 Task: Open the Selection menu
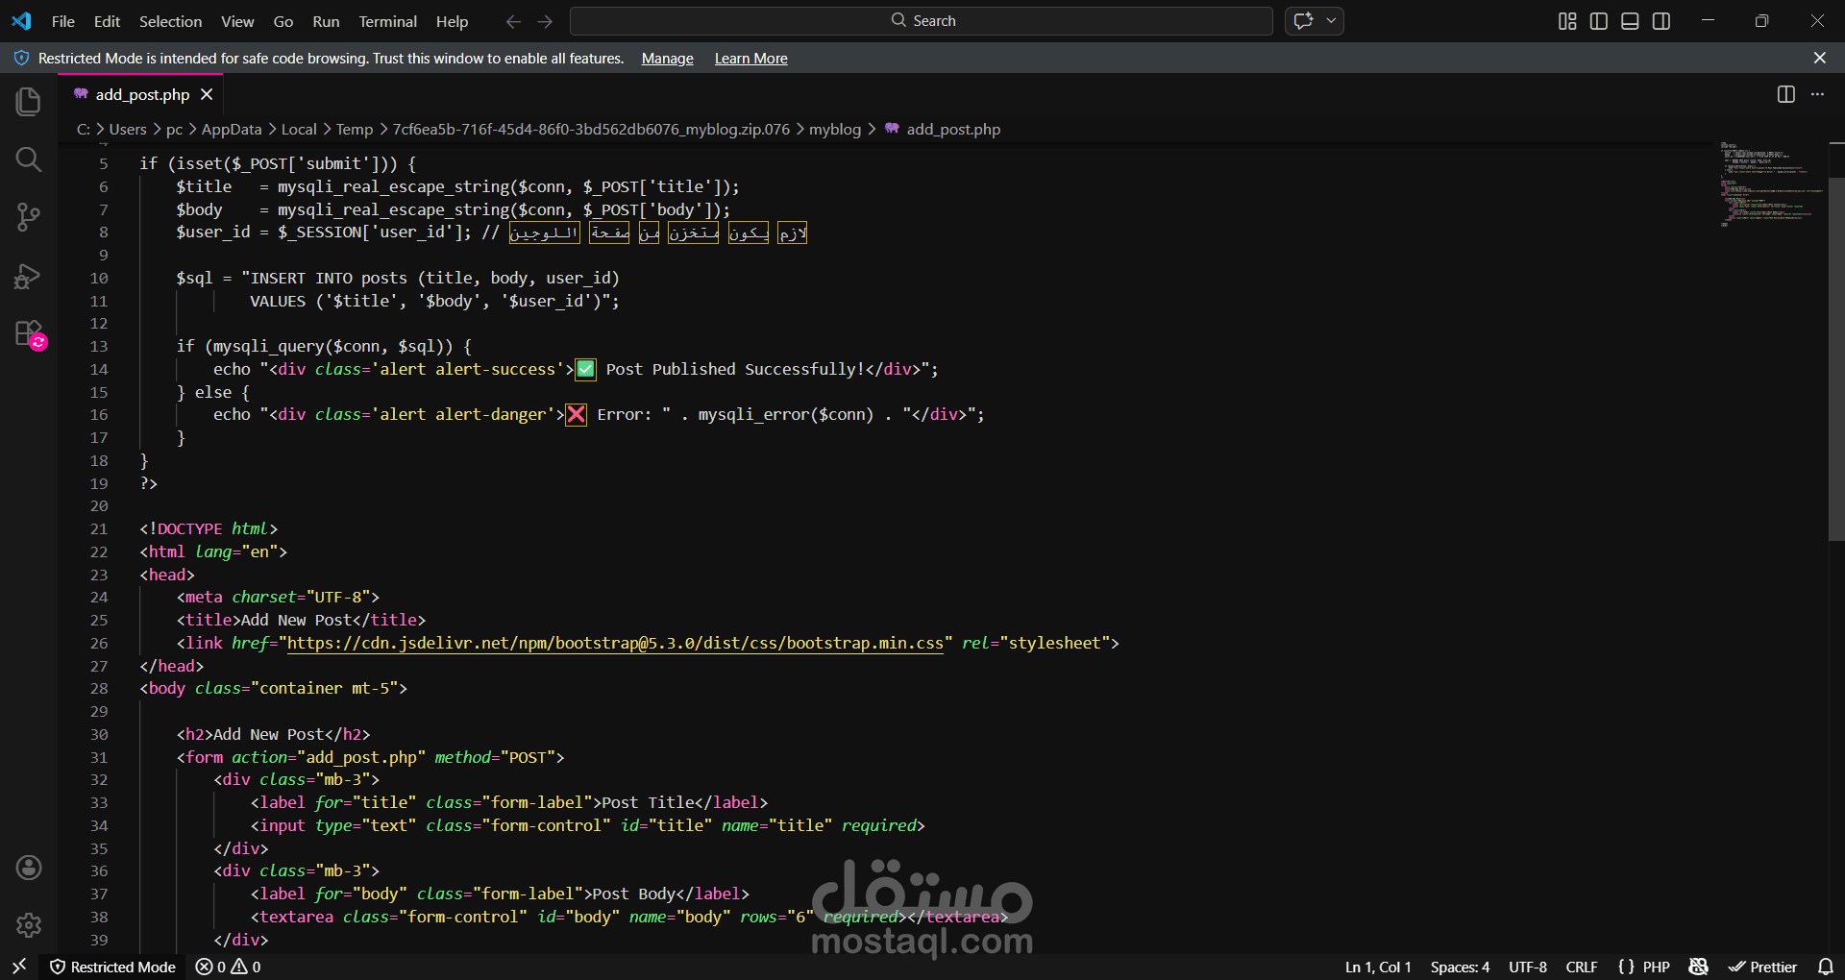tap(170, 21)
